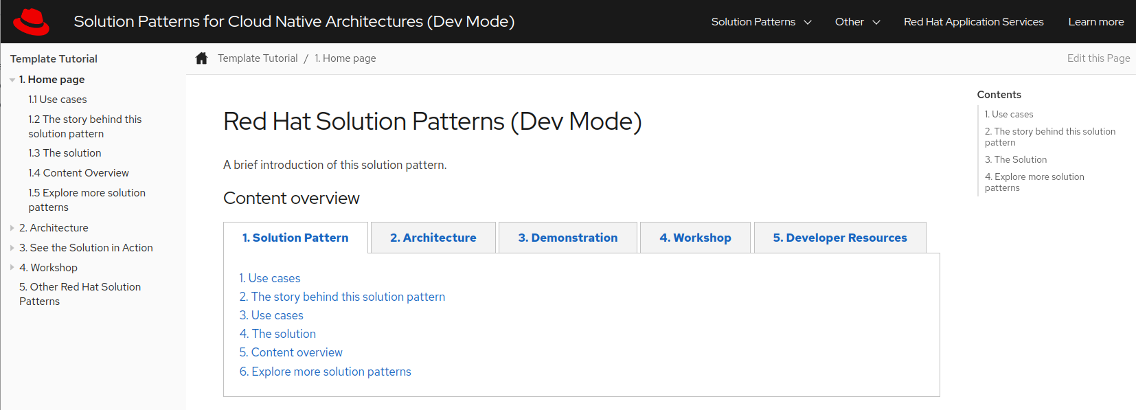Screen dimensions: 1136x410
Task: Click the Red Hat fedora logo
Action: [x=31, y=21]
